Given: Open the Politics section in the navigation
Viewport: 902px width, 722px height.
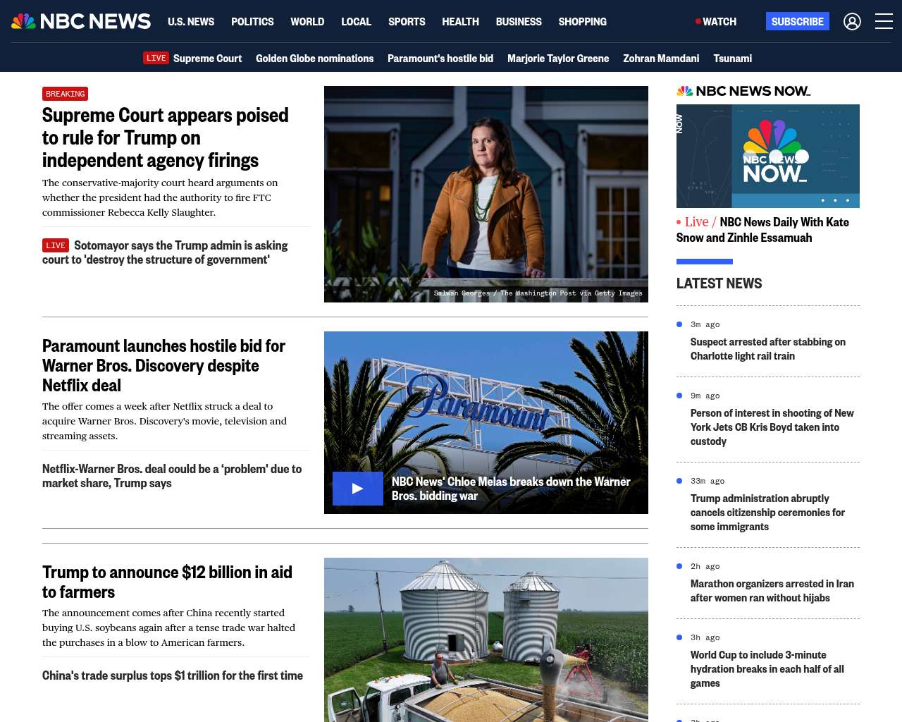Looking at the screenshot, I should point(252,22).
